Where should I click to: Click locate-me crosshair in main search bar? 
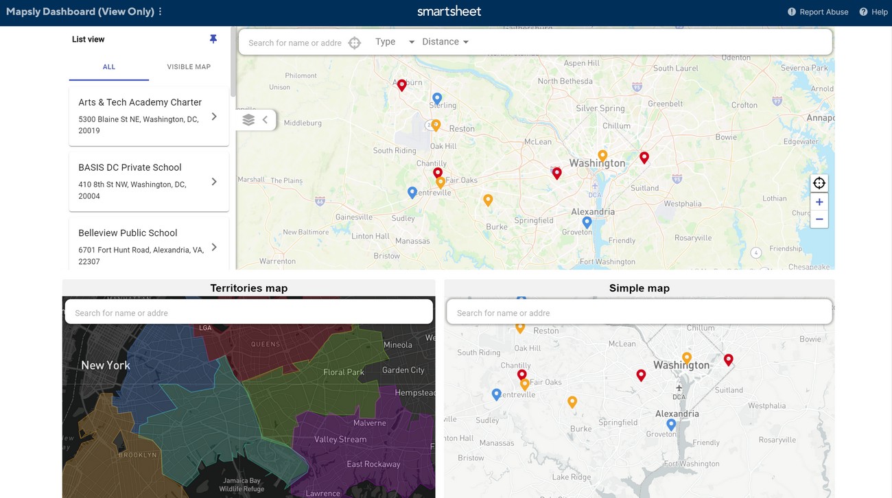coord(354,43)
